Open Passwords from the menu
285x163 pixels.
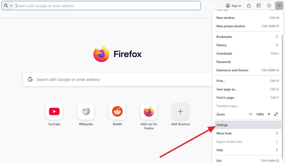pyautogui.click(x=247, y=62)
